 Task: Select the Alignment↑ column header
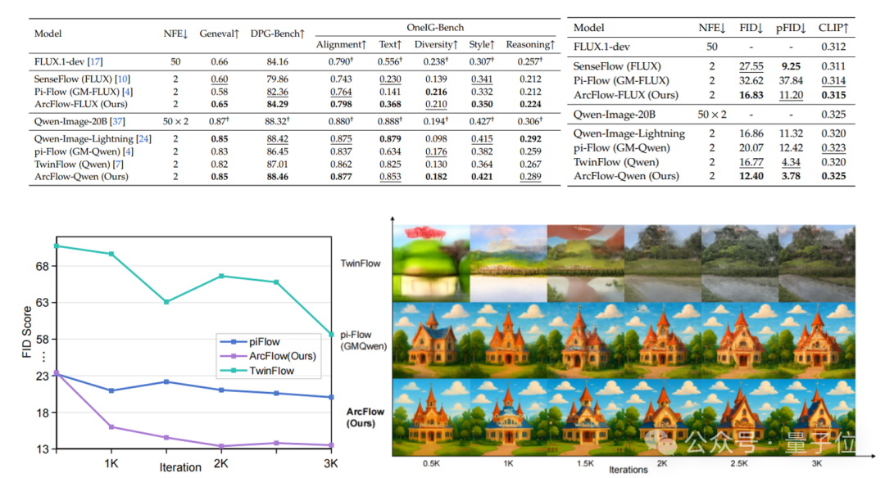click(341, 44)
